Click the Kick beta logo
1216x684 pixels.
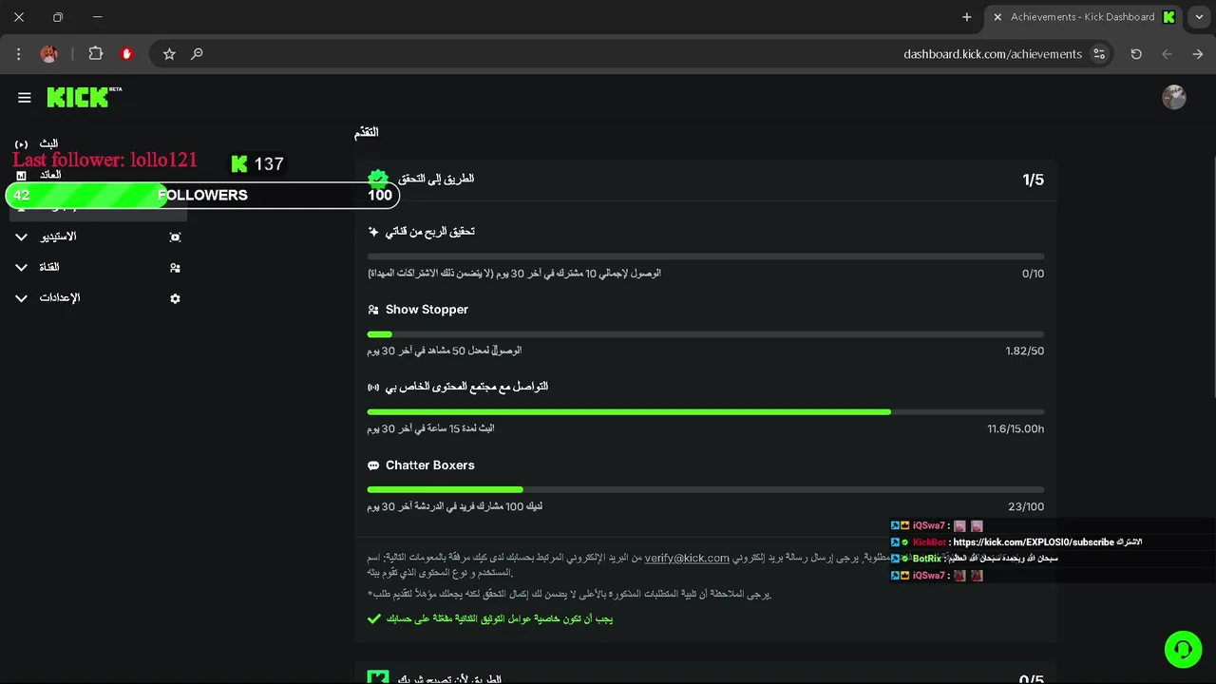[x=85, y=97]
